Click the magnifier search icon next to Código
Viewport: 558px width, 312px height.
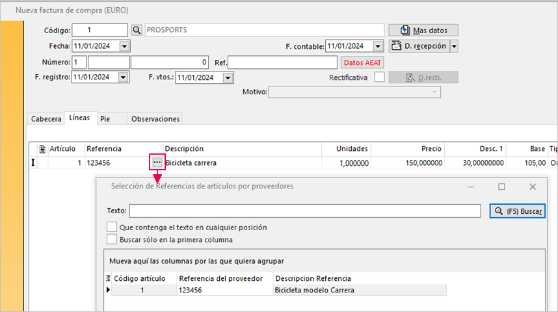pos(137,31)
